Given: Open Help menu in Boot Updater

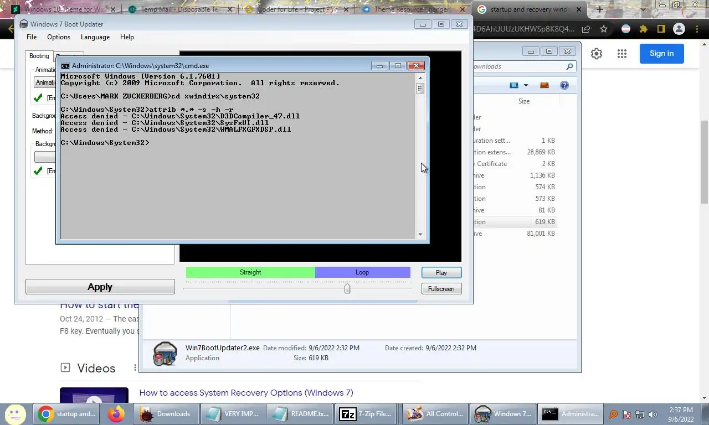Looking at the screenshot, I should [x=127, y=37].
